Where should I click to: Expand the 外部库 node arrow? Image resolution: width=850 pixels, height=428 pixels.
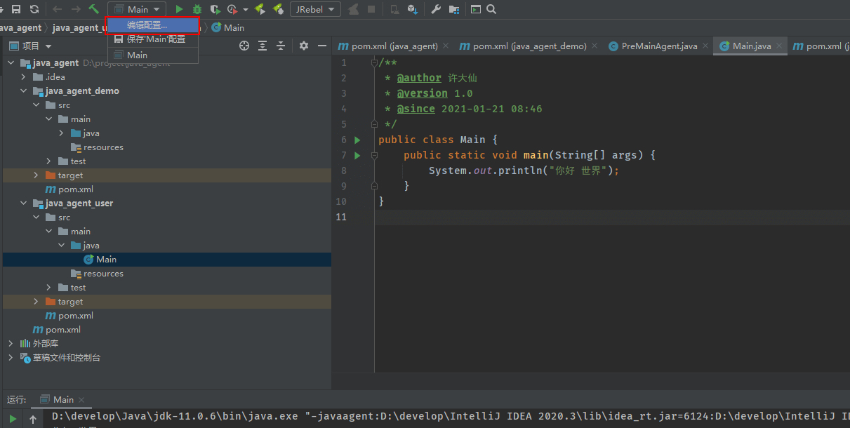(x=11, y=344)
